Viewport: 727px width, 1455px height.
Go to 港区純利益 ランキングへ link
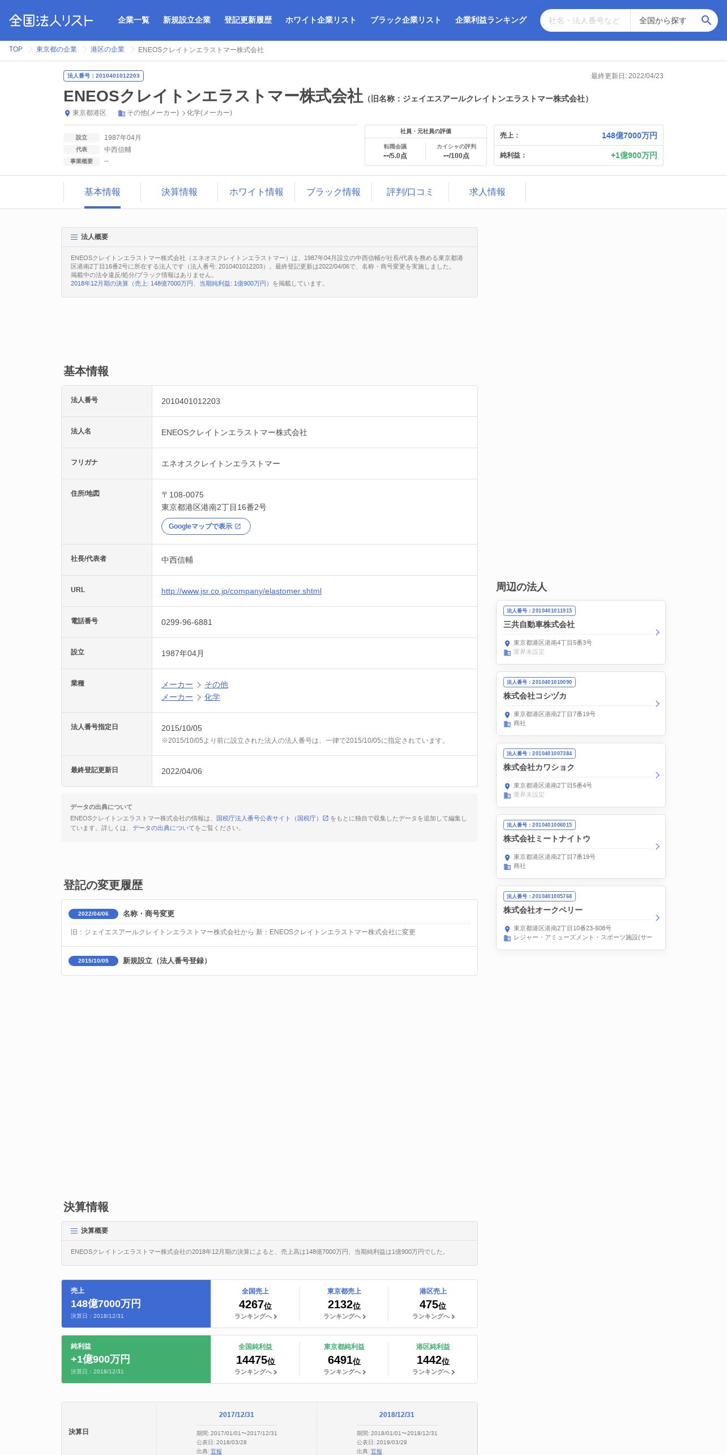click(433, 1372)
